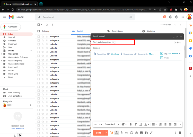Switch to the Primary tab

click(x=46, y=31)
